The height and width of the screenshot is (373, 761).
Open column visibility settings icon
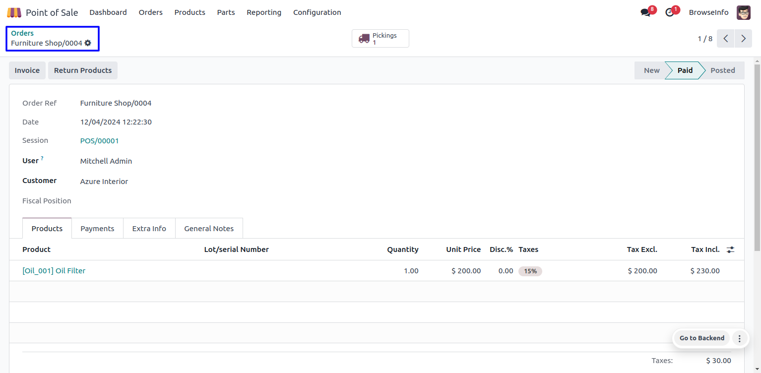coord(730,249)
